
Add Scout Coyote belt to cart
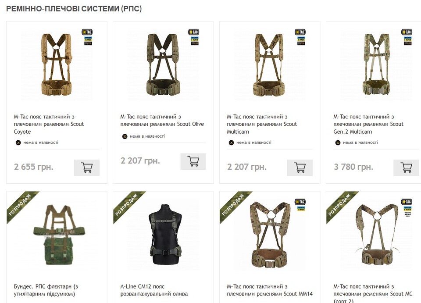86,168
